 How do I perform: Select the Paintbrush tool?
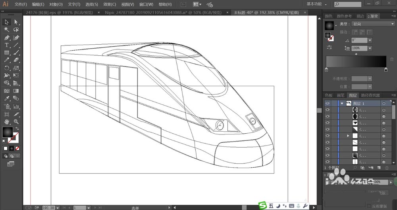point(16,53)
